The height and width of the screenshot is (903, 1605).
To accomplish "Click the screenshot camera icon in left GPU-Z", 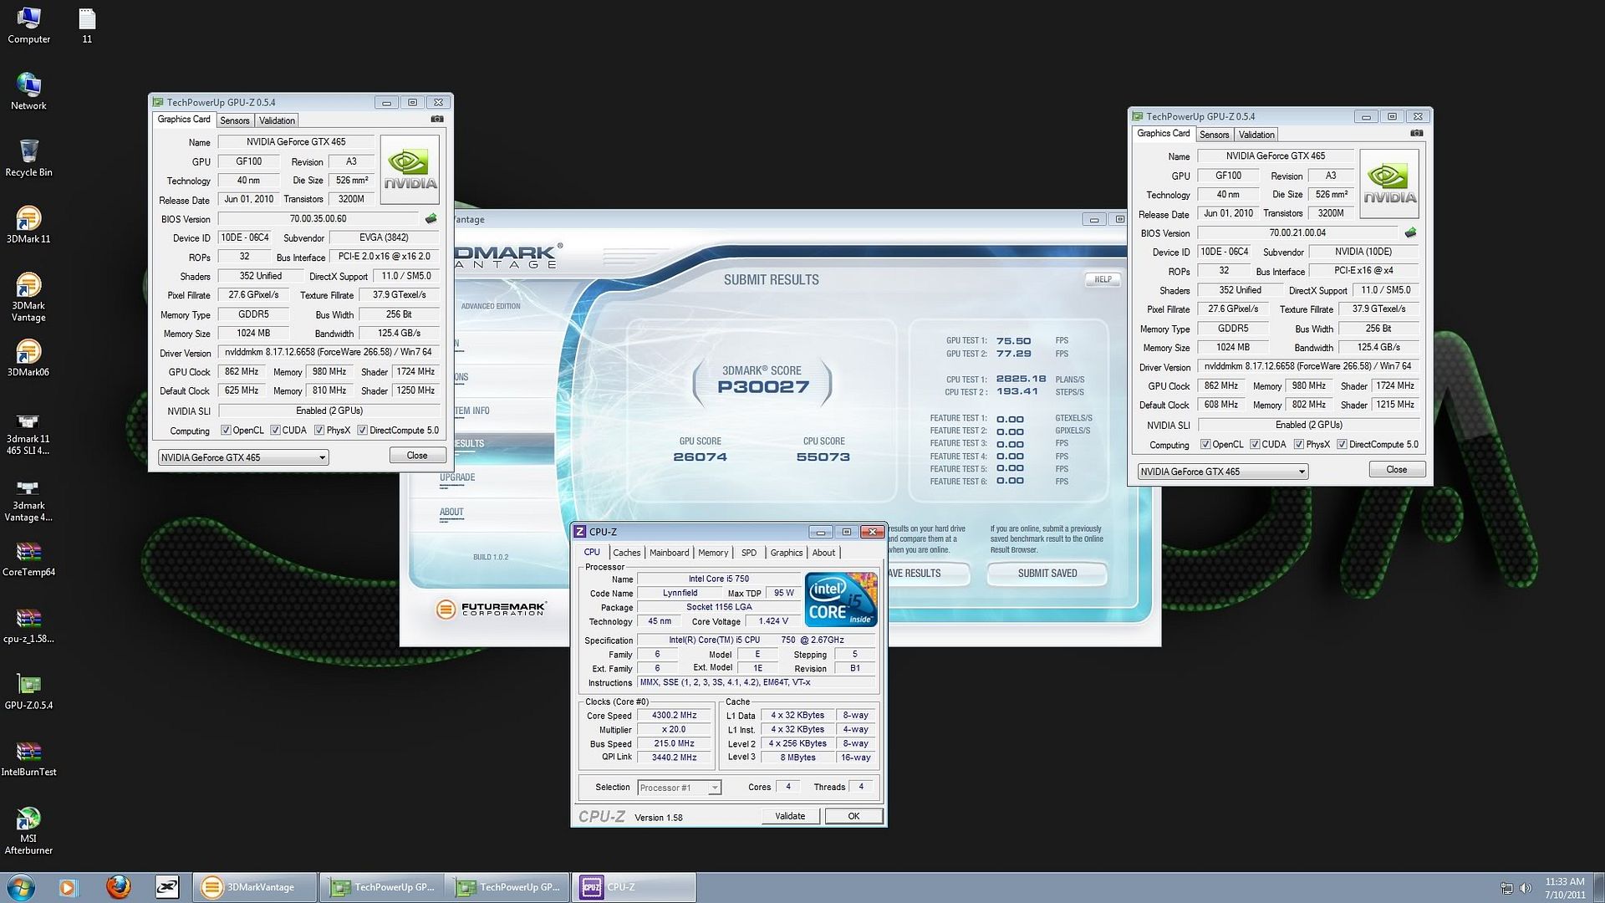I will [x=436, y=120].
